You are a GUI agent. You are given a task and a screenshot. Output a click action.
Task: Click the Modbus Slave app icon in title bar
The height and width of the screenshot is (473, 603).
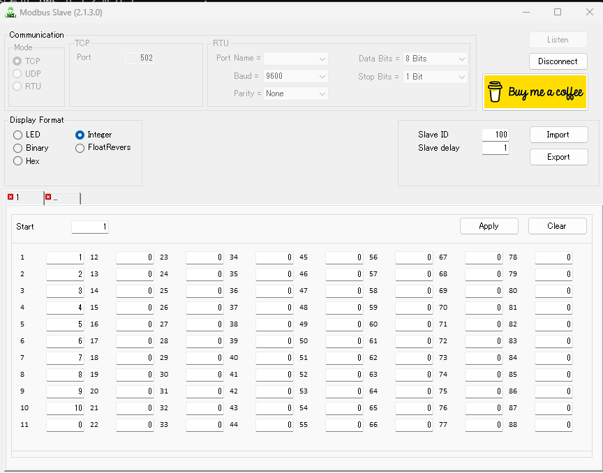click(x=11, y=12)
